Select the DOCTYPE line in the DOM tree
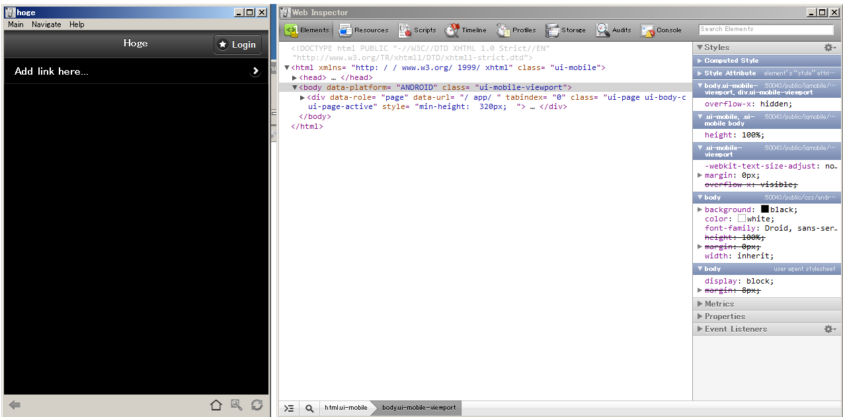 (x=421, y=53)
